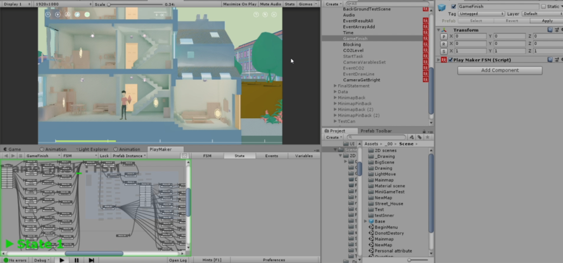Viewport: 563px width, 263px height.
Task: Go to next FSM with forward arrow
Action: (13, 156)
